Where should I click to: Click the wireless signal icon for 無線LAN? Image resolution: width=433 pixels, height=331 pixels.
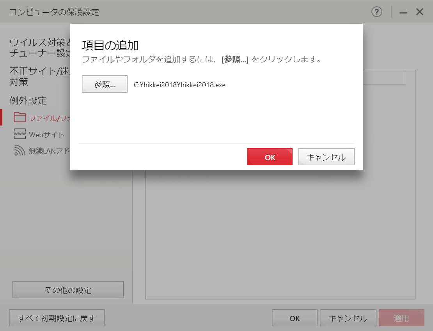tap(20, 150)
